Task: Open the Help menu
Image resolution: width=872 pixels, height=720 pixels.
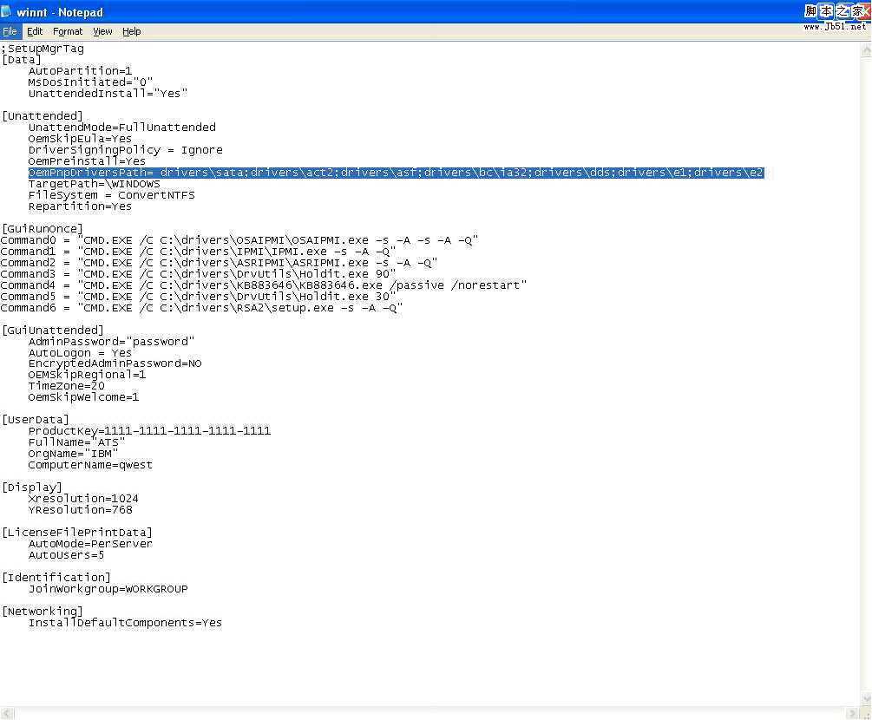Action: coord(131,32)
